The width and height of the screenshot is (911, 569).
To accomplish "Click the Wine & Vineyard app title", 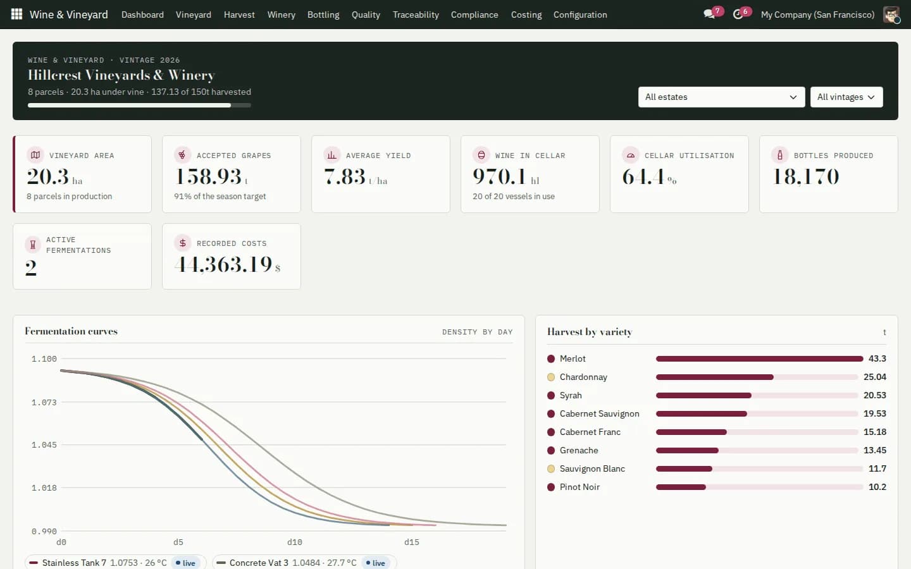I will 68,14.
